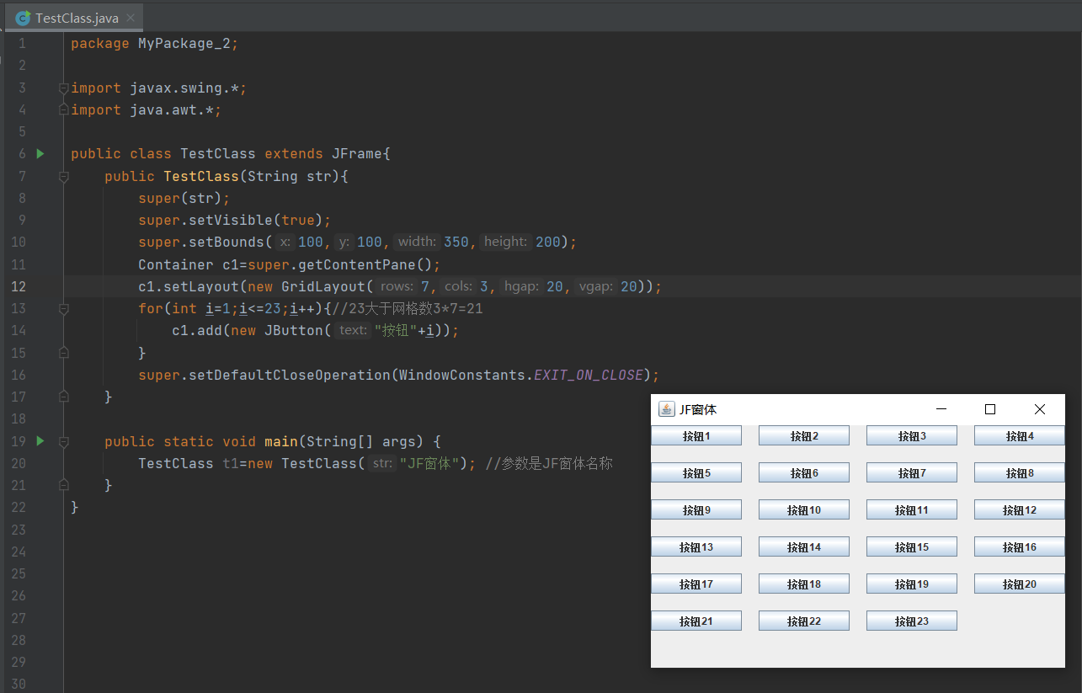
Task: Click 按钮18 in the JF窗体 window
Action: pyautogui.click(x=804, y=584)
